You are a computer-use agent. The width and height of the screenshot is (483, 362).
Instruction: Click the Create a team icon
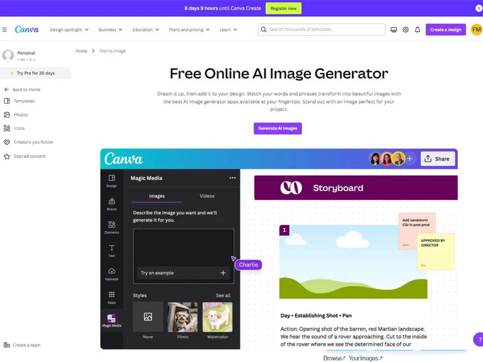(7, 345)
